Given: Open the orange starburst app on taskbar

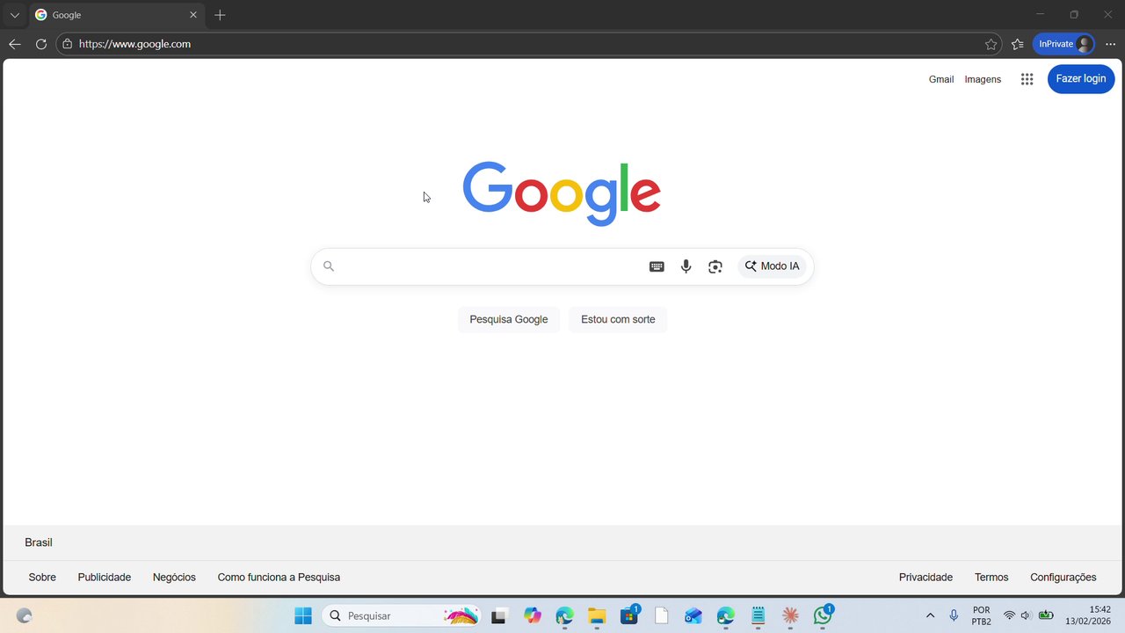Looking at the screenshot, I should 790,616.
